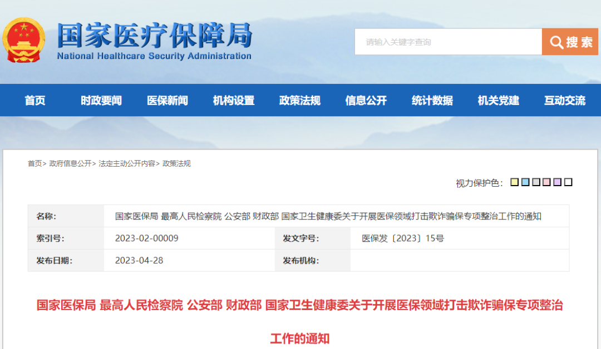Viewport: 601px width, 349px height.
Task: Select the 政策法规 navigation item
Action: click(x=300, y=100)
